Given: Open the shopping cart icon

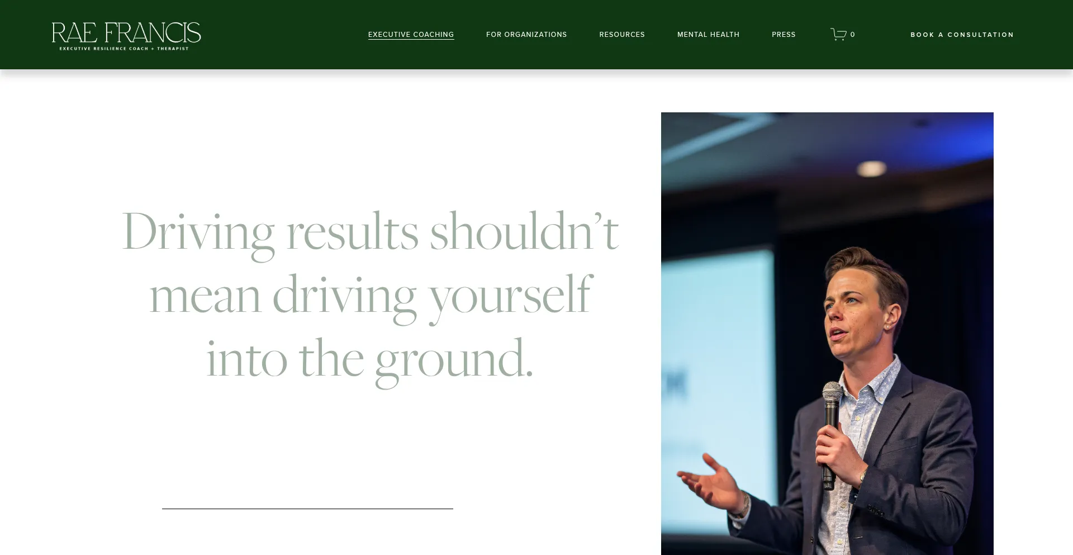Looking at the screenshot, I should coord(838,35).
